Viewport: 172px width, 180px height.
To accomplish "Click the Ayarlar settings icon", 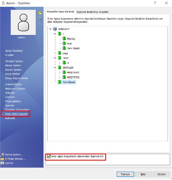I will 2,163.
